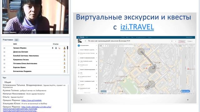Click the avatar icon of Баркова Ирина

[x=65, y=68]
